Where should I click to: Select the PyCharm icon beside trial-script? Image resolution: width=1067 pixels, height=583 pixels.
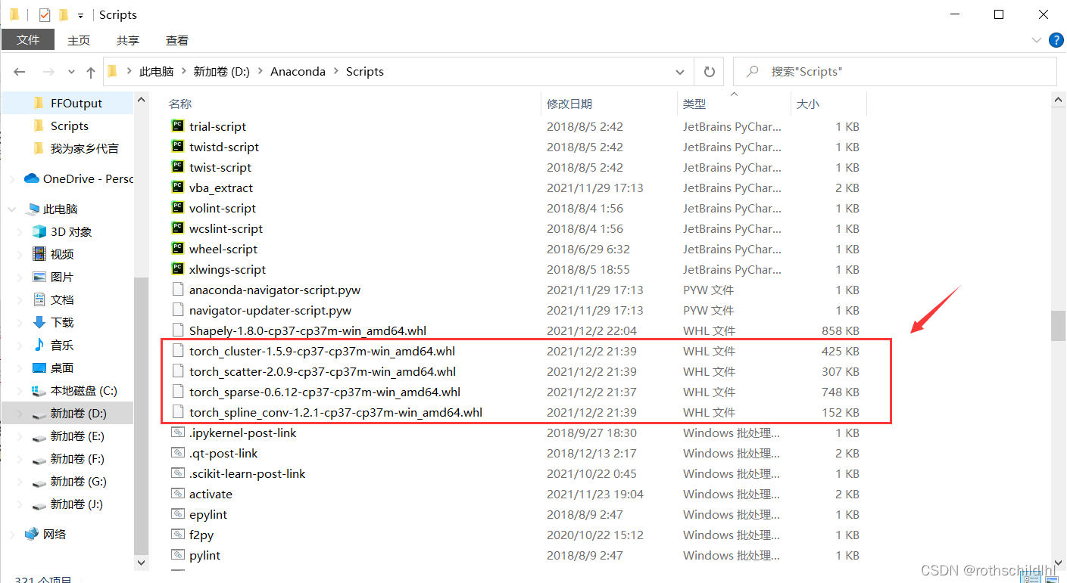pos(177,126)
